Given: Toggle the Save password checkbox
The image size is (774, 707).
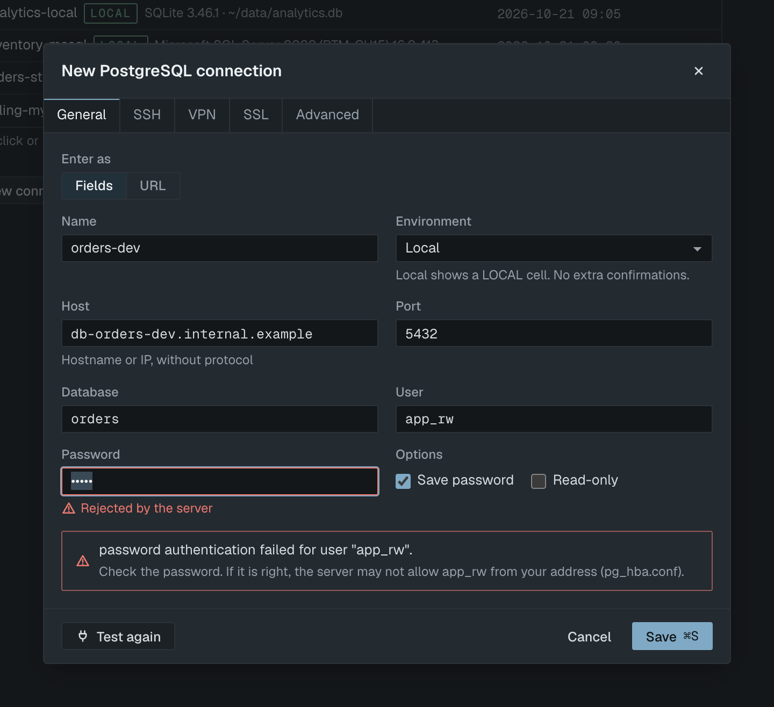Looking at the screenshot, I should [403, 481].
